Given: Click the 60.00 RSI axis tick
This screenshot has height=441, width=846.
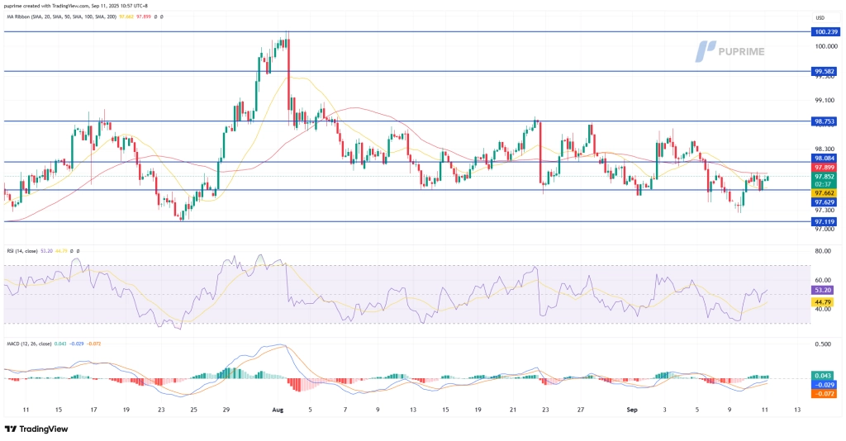Looking at the screenshot, I should pyautogui.click(x=823, y=280).
